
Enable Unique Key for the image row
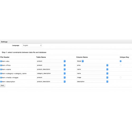click(121, 77)
